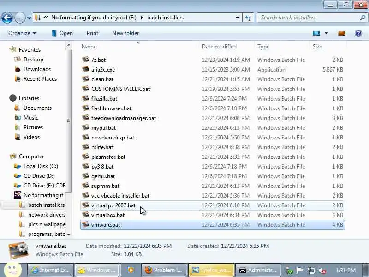The width and height of the screenshot is (369, 277).
Task: Open Music library
Action: [x=30, y=118]
